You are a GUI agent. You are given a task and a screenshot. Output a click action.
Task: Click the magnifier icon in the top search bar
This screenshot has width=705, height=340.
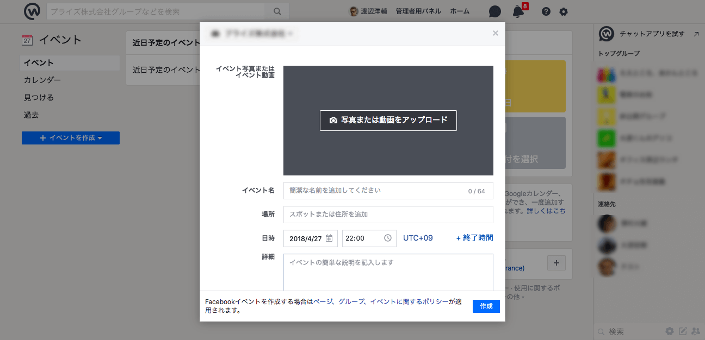pyautogui.click(x=277, y=11)
